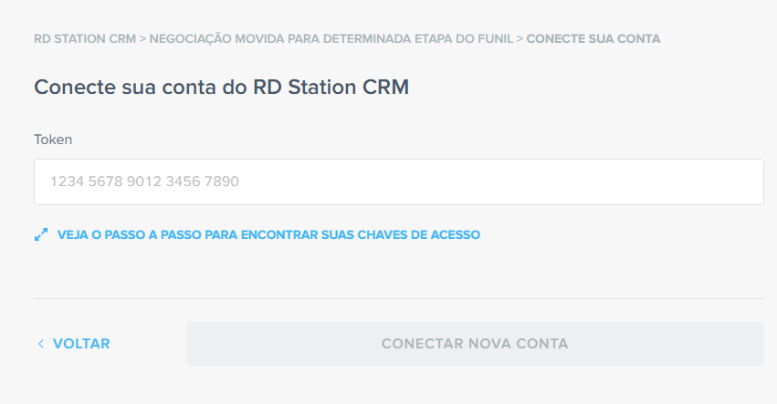Click the first breadcrumb separator after RD STATION CRM
The height and width of the screenshot is (404, 777).
142,39
